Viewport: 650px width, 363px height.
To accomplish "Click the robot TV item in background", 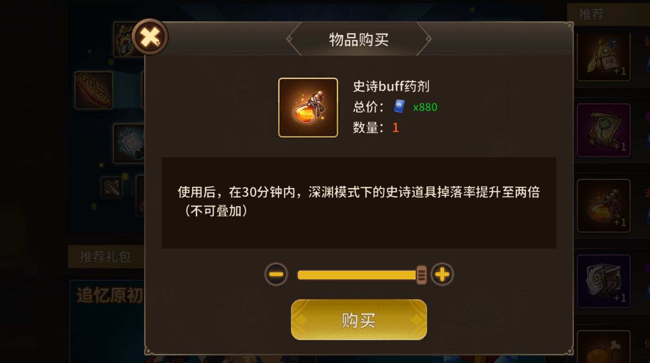I will tap(129, 144).
